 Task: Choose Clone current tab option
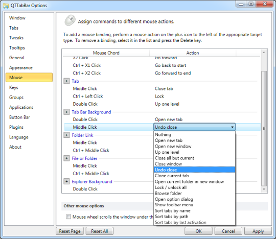click(194, 176)
